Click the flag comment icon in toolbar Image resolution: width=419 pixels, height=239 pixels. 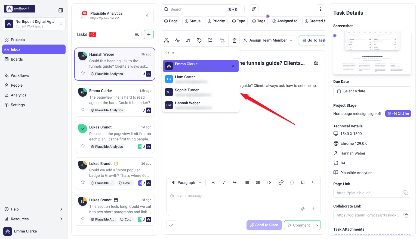click(x=210, y=40)
